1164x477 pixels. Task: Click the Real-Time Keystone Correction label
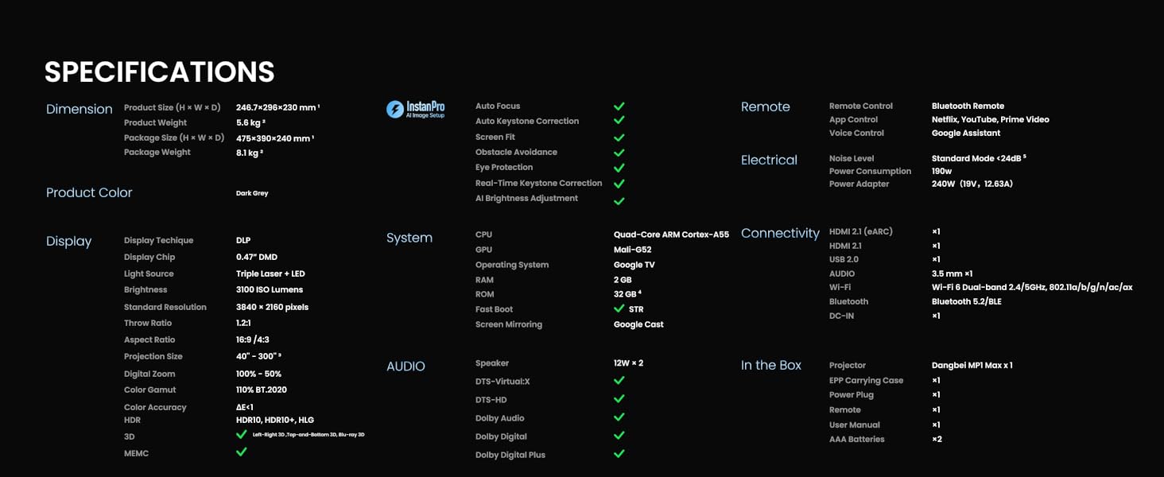coord(538,183)
